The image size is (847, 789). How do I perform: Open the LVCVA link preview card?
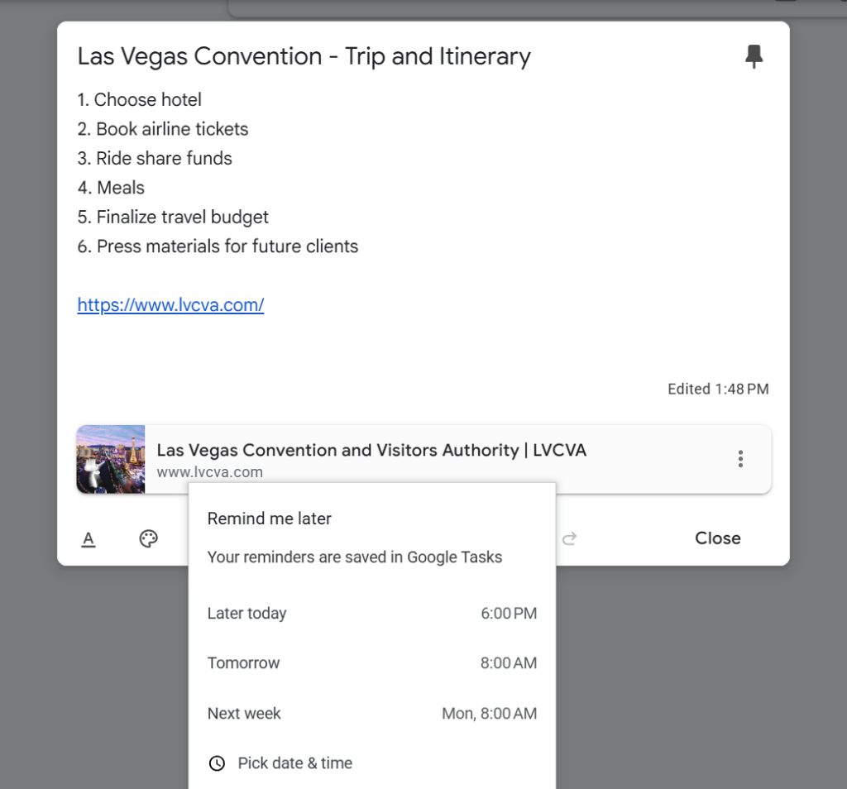coord(372,450)
